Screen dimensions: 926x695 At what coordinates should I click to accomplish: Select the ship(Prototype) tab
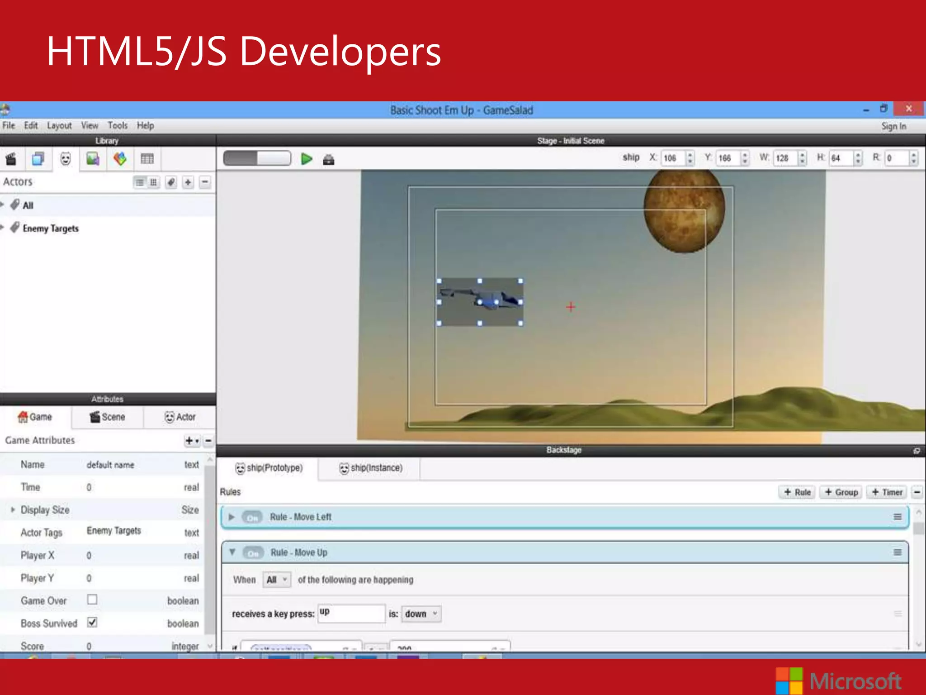[x=269, y=468]
